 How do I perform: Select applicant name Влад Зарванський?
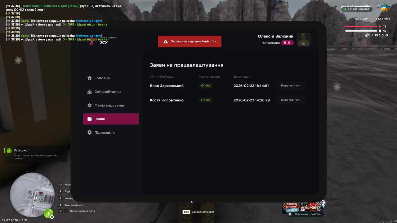point(167,86)
